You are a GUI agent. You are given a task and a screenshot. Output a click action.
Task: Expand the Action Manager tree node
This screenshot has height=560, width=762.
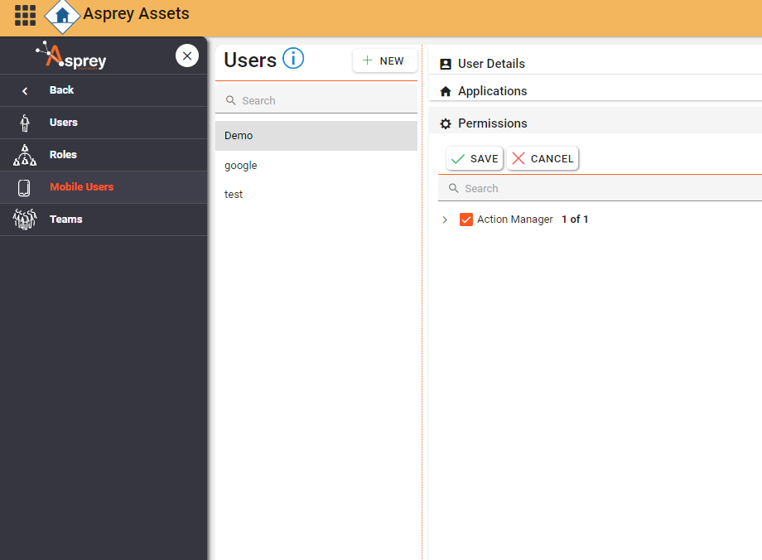point(445,220)
